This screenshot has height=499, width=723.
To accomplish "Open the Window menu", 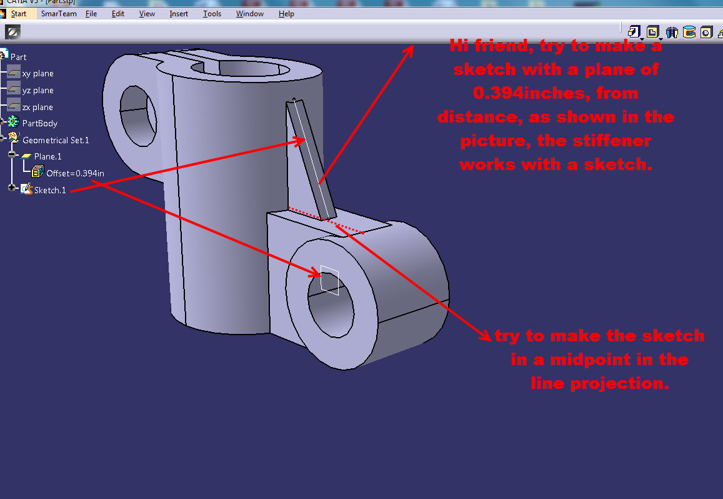I will tap(250, 14).
